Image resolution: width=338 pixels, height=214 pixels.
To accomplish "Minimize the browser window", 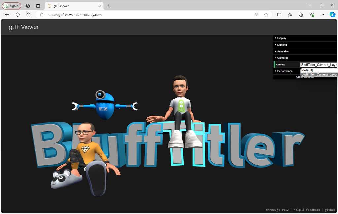I will click(310, 5).
